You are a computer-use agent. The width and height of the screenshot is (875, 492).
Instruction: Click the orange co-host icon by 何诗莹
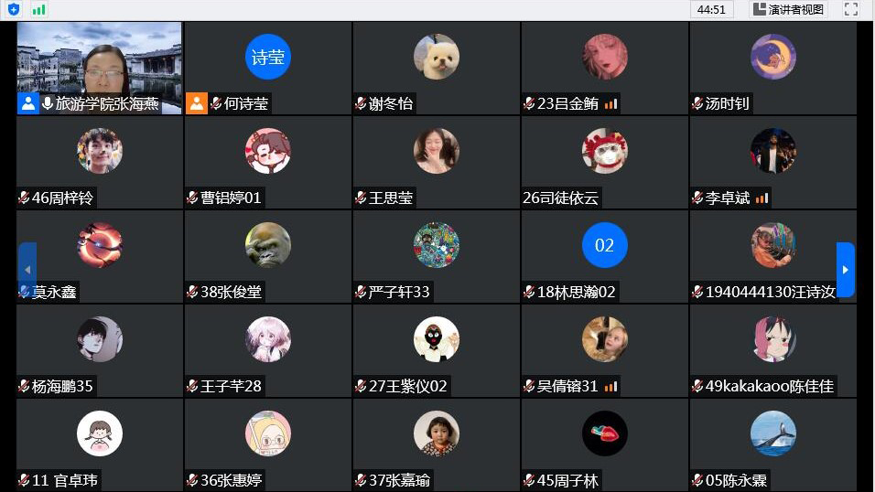click(197, 103)
